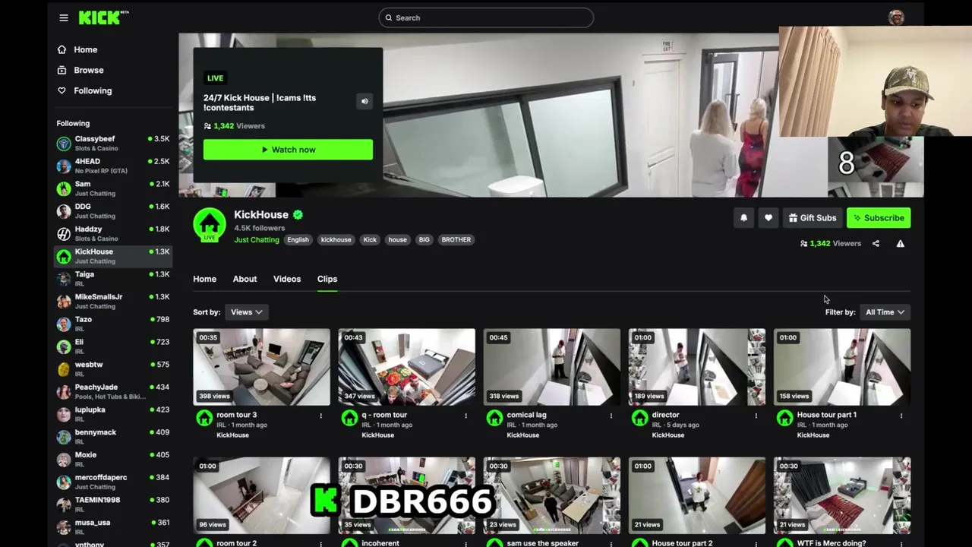The image size is (972, 547).
Task: Open options menu for House tour part 1 clip
Action: [901, 416]
